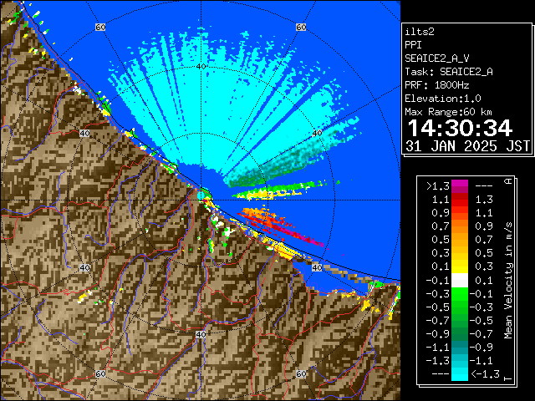
Task: Click the '40' range label south of radar
Action: [x=201, y=334]
